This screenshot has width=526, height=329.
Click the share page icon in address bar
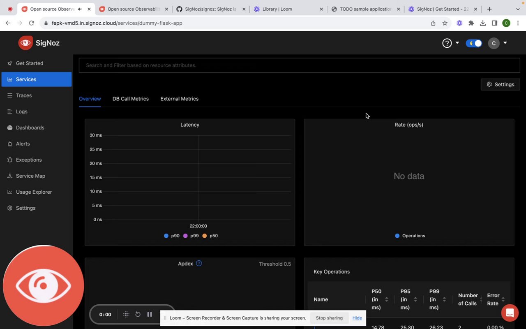point(433,23)
